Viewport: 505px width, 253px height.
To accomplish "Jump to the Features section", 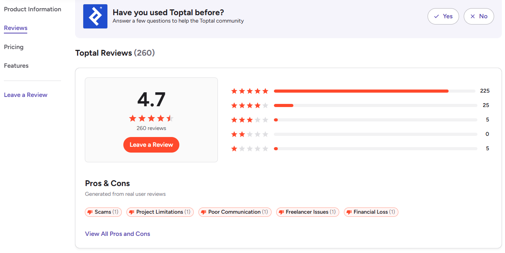I will [x=16, y=66].
